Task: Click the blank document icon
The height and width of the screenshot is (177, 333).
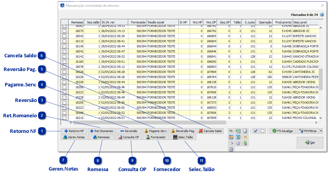Action: click(245, 131)
